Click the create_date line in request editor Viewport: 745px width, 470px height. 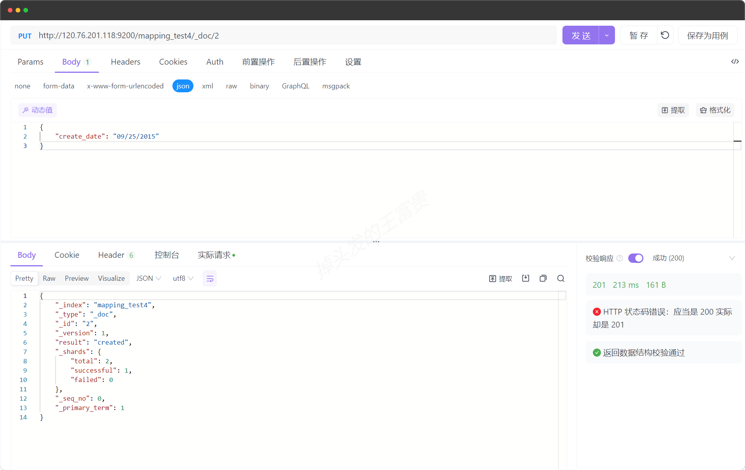tap(107, 136)
